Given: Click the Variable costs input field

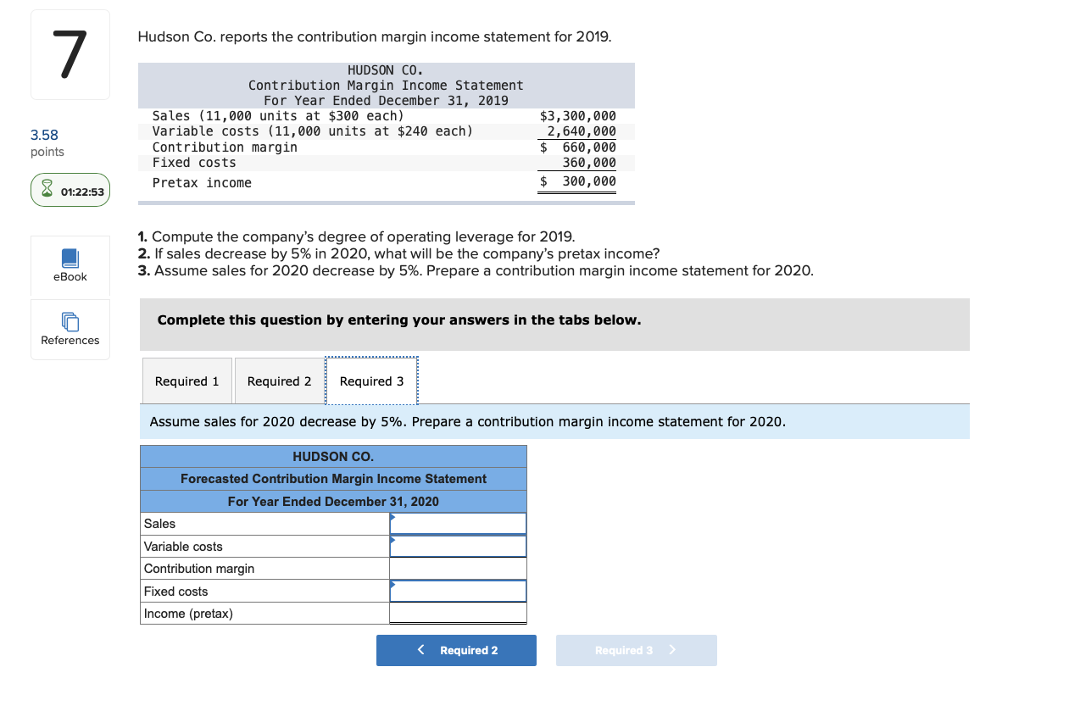Looking at the screenshot, I should point(458,546).
